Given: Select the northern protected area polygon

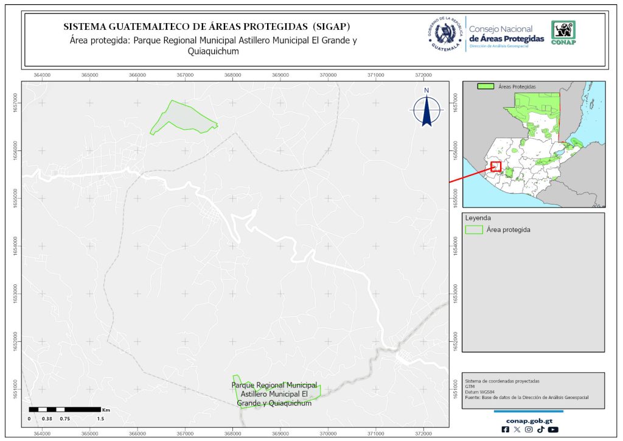Looking at the screenshot, I should coord(181,119).
